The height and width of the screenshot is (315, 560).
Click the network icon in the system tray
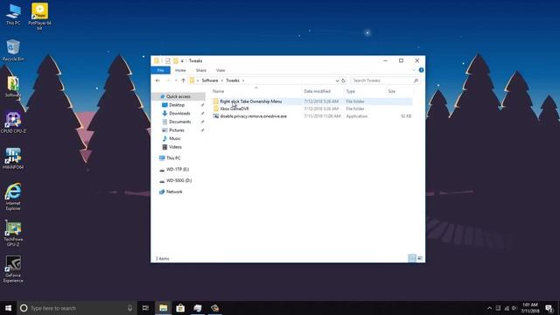point(507,308)
